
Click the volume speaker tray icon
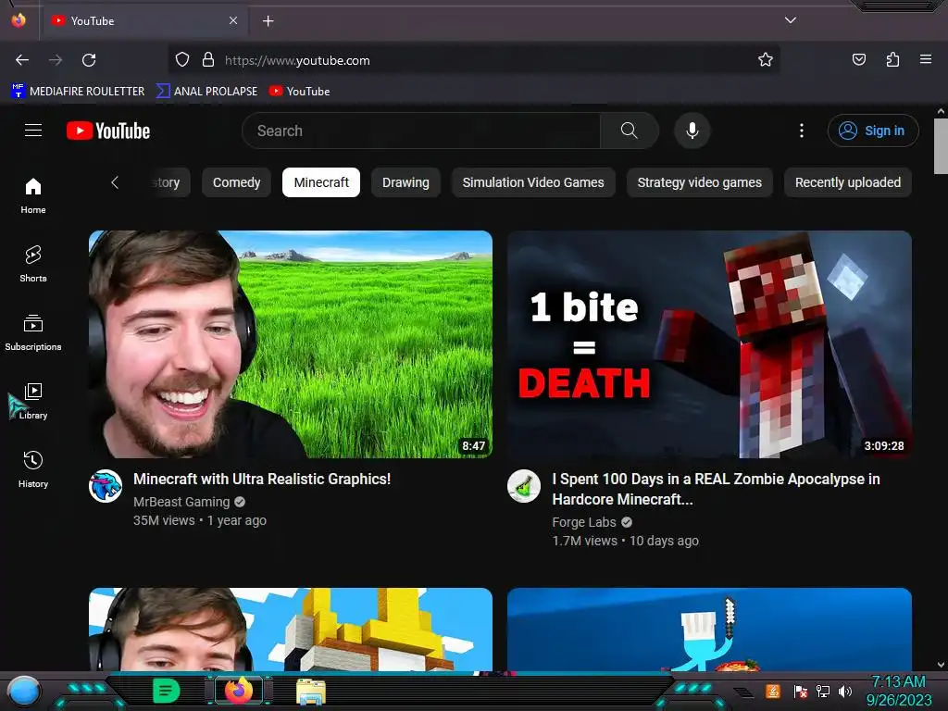(845, 691)
